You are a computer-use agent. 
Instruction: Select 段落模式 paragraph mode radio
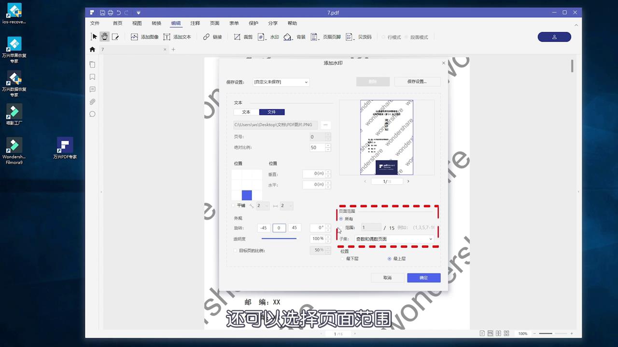[406, 37]
